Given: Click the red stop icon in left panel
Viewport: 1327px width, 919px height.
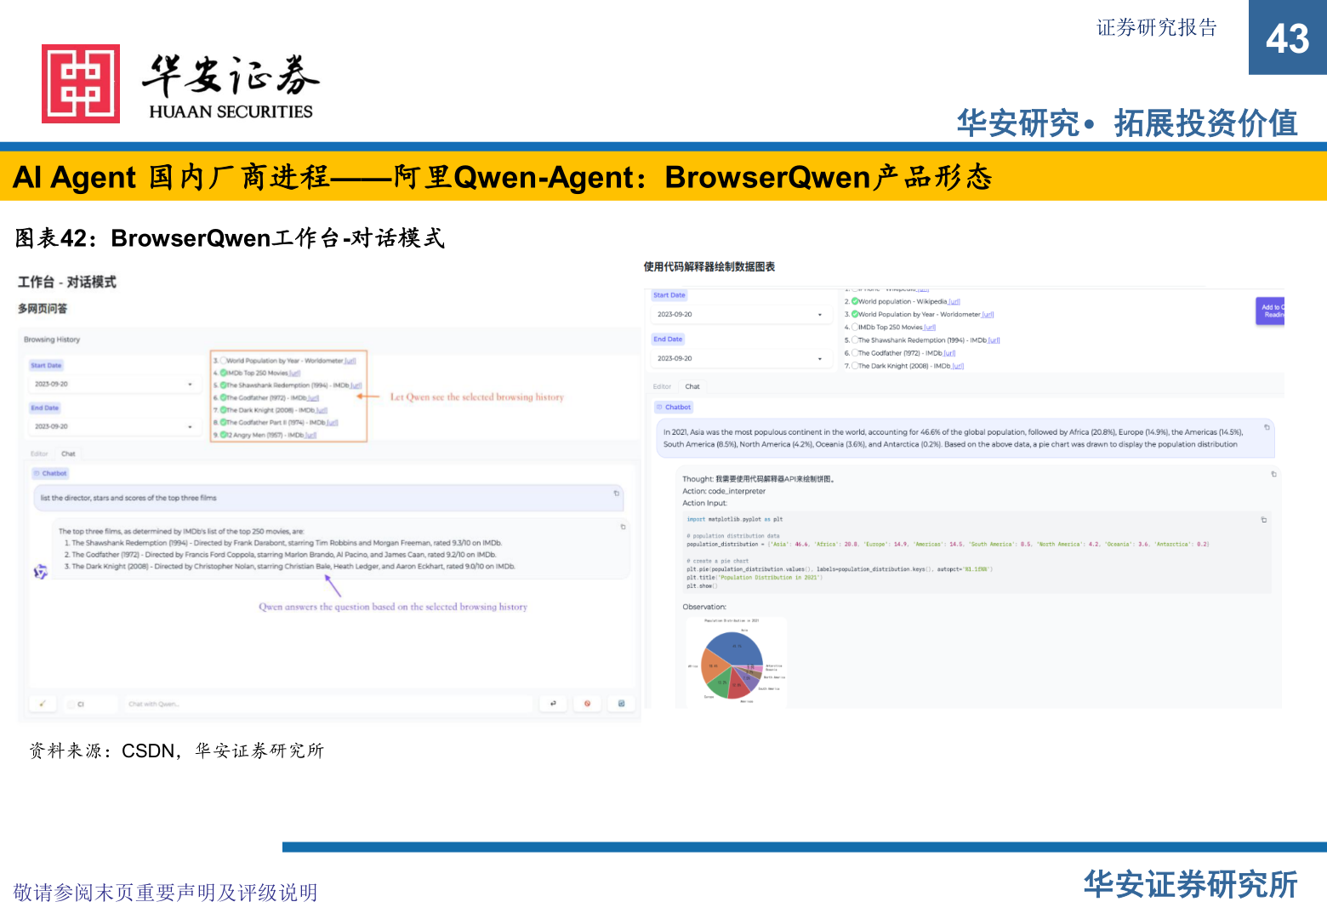Looking at the screenshot, I should [587, 704].
